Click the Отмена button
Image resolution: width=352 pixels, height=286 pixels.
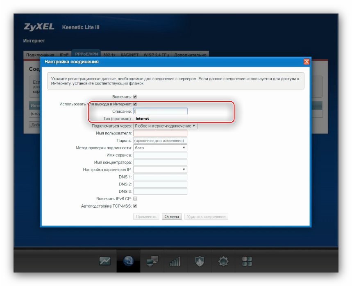[172, 217]
